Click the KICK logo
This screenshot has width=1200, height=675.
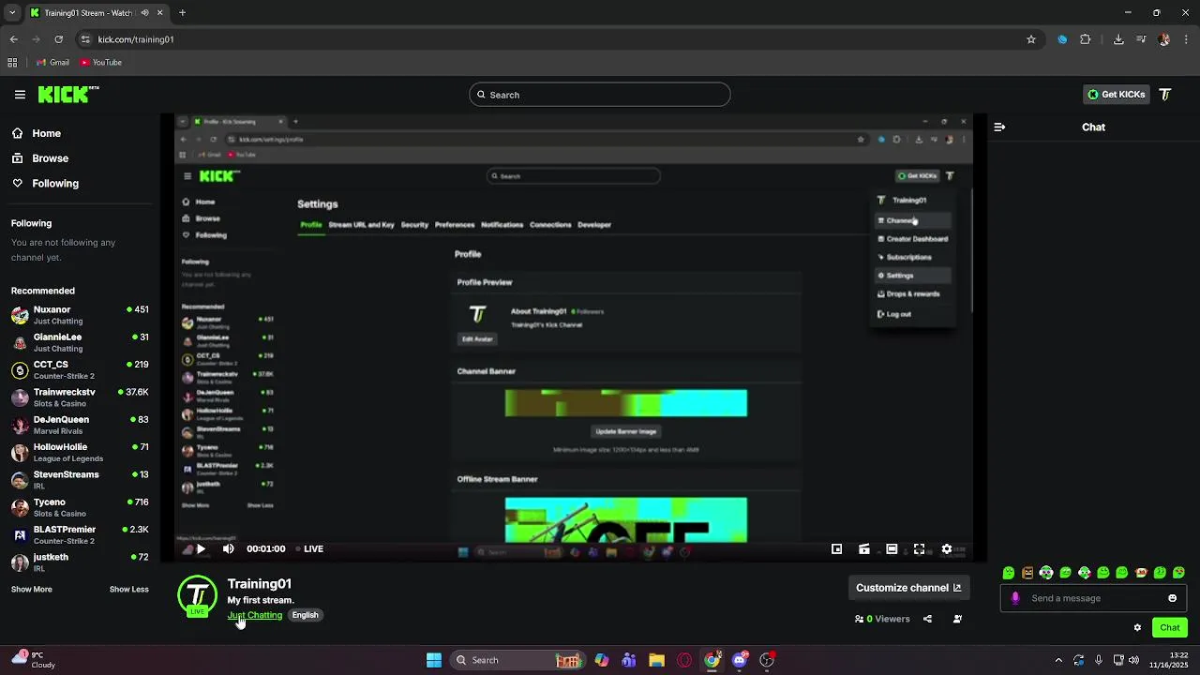[x=68, y=94]
